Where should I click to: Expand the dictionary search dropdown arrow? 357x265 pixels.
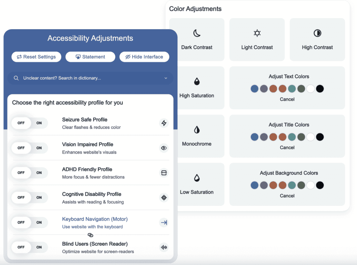[166, 78]
